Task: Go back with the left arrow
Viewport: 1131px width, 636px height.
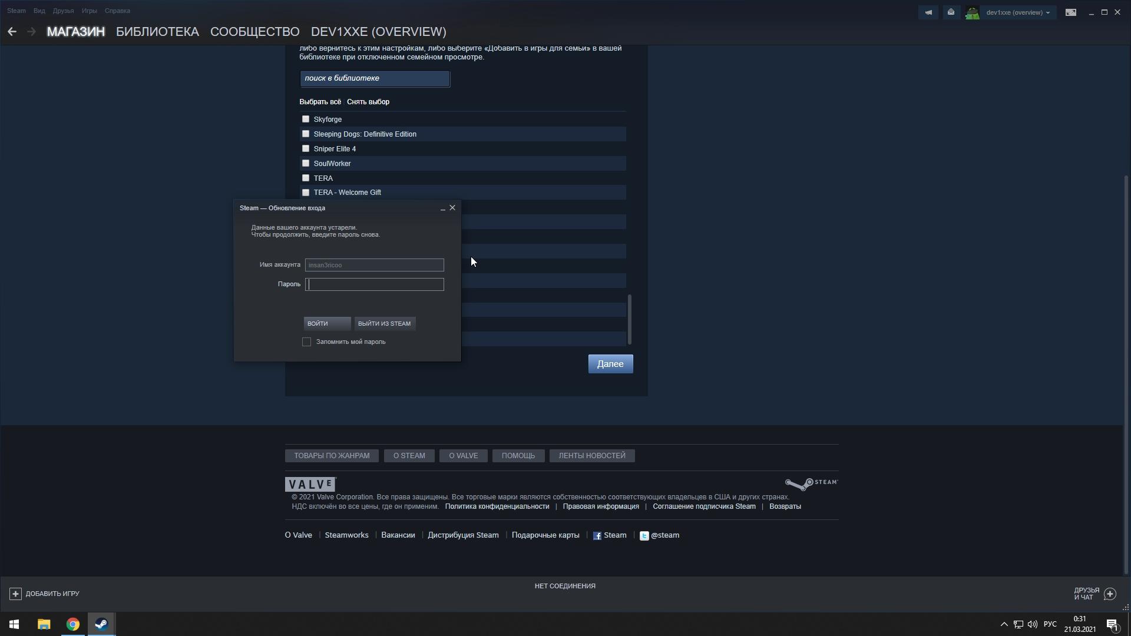Action: 12,32
